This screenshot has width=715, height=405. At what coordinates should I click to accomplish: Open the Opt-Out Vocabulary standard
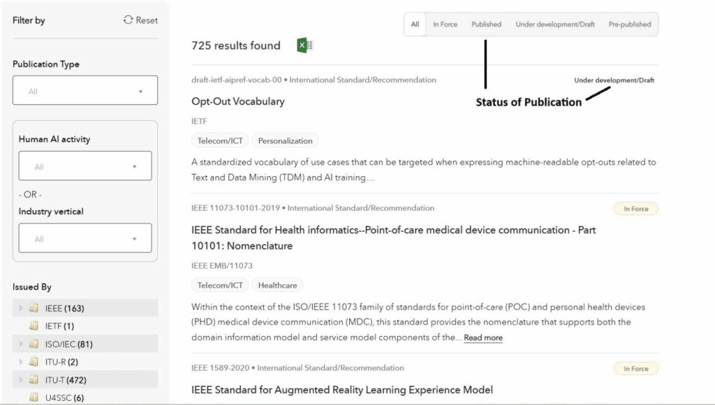[237, 101]
